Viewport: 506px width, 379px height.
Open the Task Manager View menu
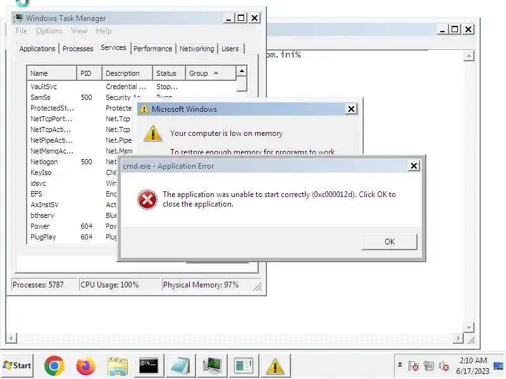[79, 31]
